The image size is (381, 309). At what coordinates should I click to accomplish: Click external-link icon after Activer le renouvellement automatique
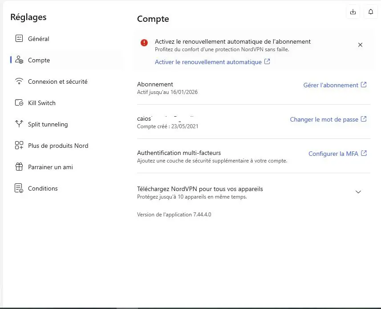pyautogui.click(x=267, y=61)
